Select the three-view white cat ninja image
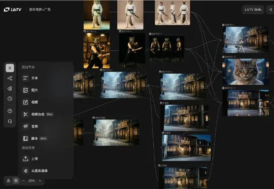 pos(173,13)
